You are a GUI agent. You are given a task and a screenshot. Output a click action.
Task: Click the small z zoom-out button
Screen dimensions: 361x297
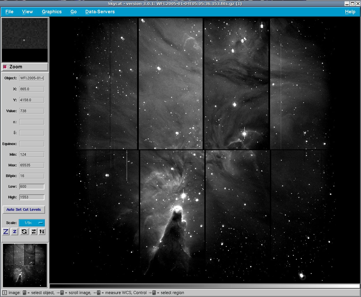pyautogui.click(x=15, y=232)
